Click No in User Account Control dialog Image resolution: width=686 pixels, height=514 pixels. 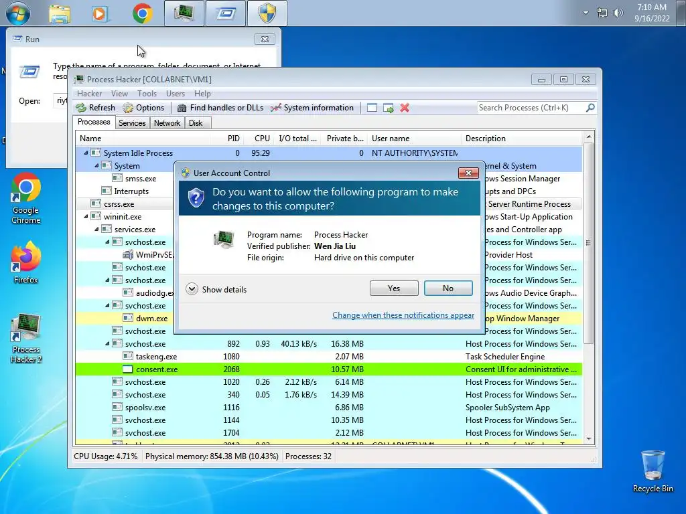tap(448, 288)
